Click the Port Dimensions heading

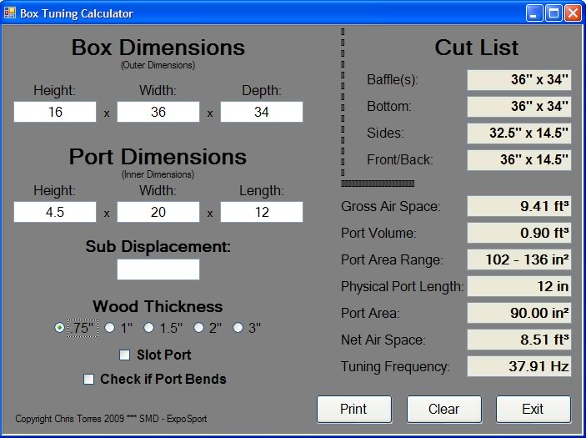pos(158,156)
